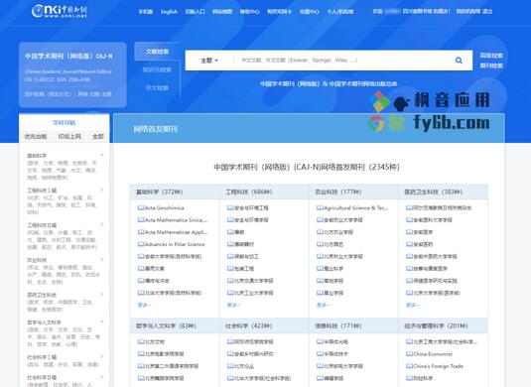Screen dimensions: 531x387
Task: Expand the 医药卫生科技 sidebar category arrow
Action: tap(101, 295)
